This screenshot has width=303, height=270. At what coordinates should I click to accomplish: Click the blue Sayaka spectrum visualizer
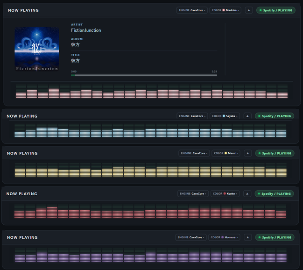(150, 130)
